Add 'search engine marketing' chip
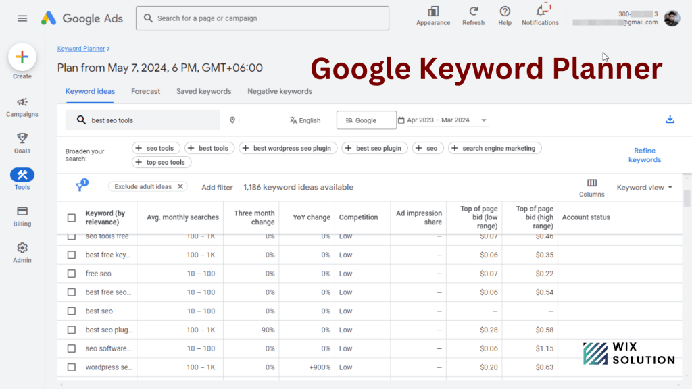The image size is (692, 389). (x=495, y=148)
